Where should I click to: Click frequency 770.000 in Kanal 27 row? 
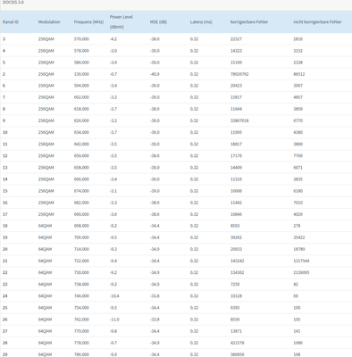81,331
